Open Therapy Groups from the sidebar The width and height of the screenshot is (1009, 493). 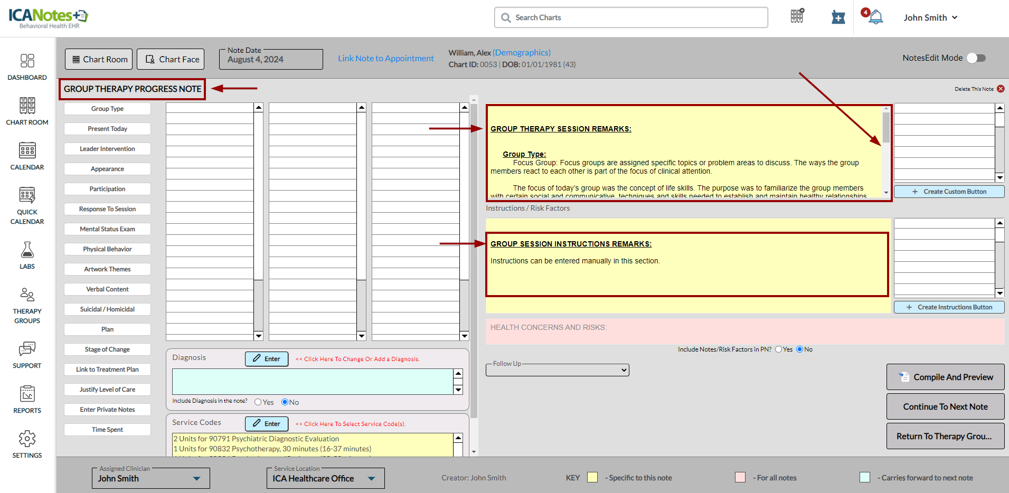(27, 295)
